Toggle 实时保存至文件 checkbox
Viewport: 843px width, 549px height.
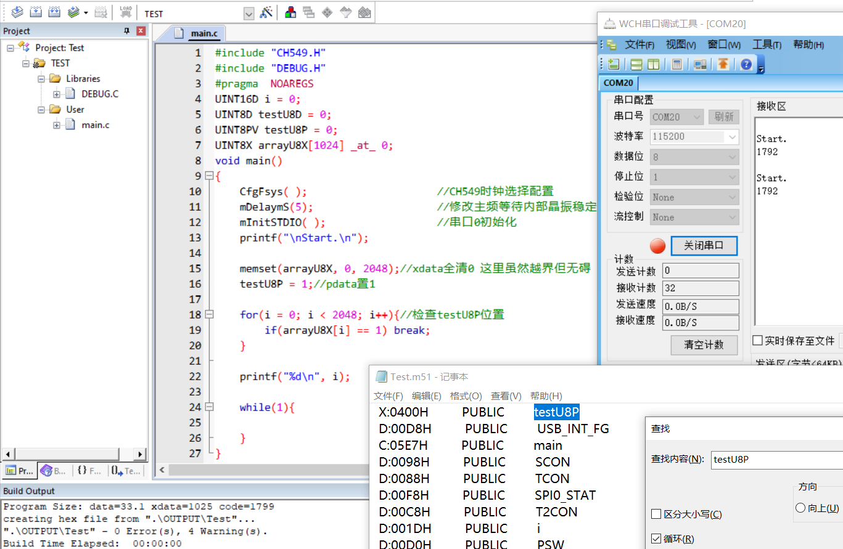pos(758,341)
